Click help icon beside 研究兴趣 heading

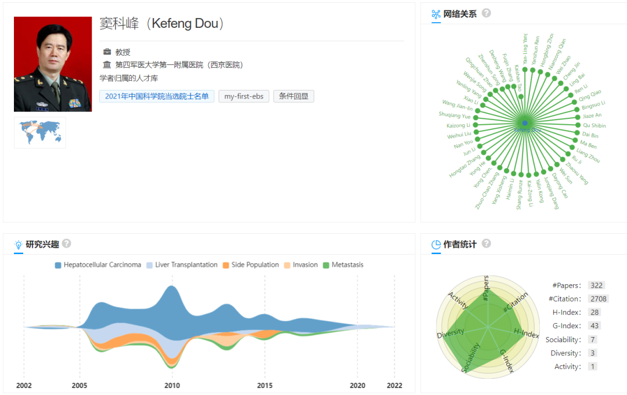coord(67,244)
